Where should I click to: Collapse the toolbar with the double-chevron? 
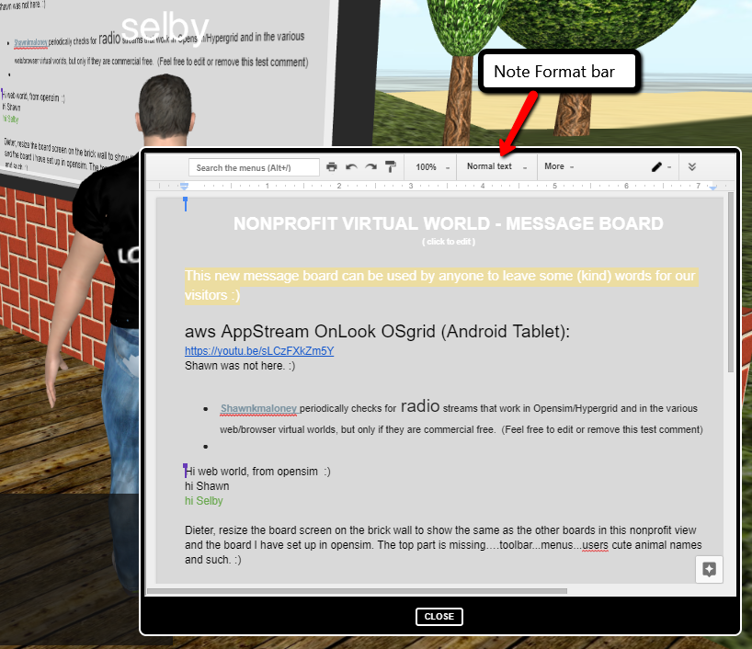pos(692,166)
